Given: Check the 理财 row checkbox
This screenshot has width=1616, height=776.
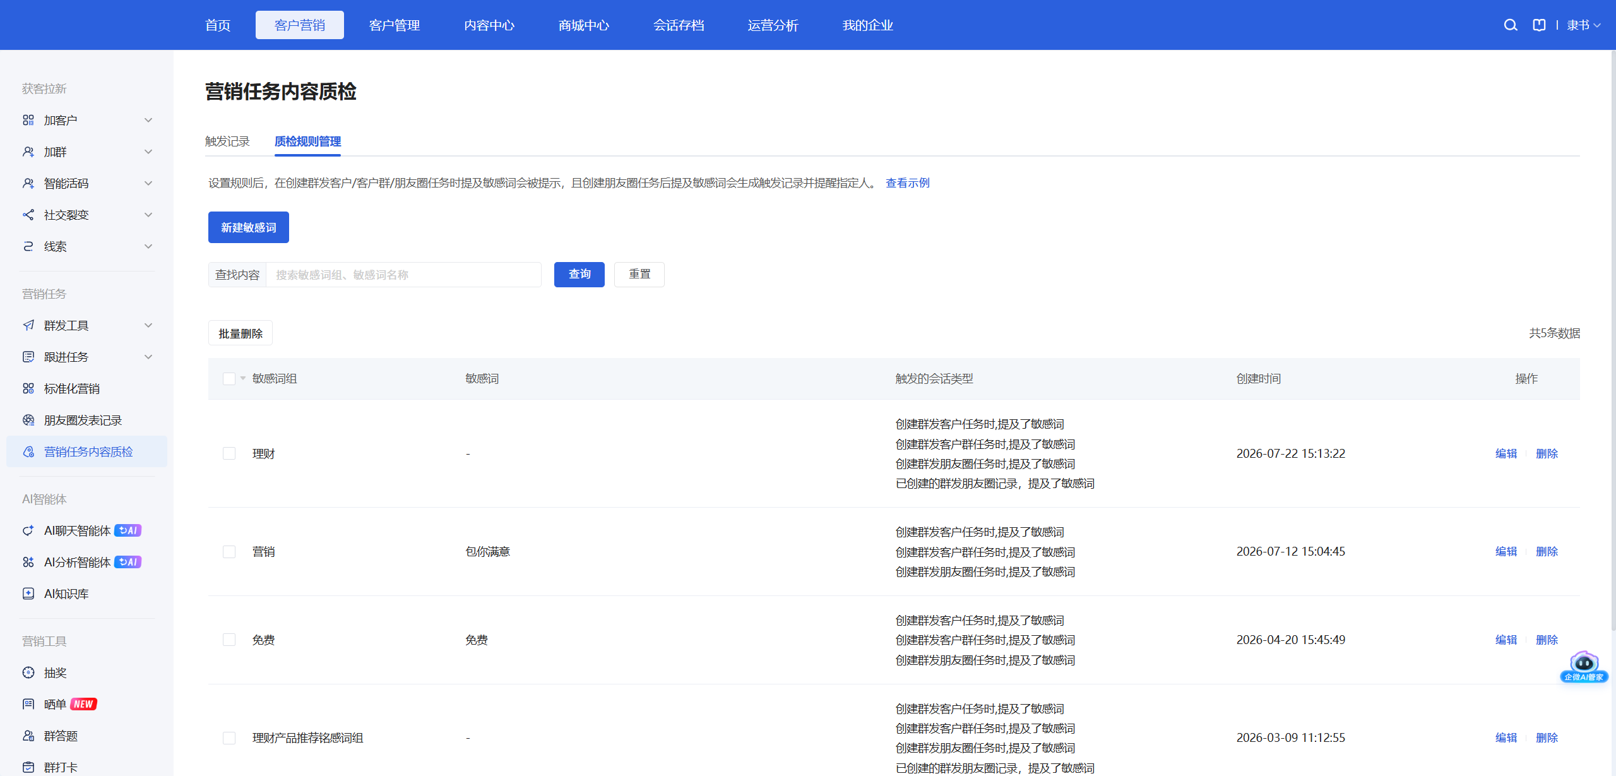Looking at the screenshot, I should click(x=229, y=453).
